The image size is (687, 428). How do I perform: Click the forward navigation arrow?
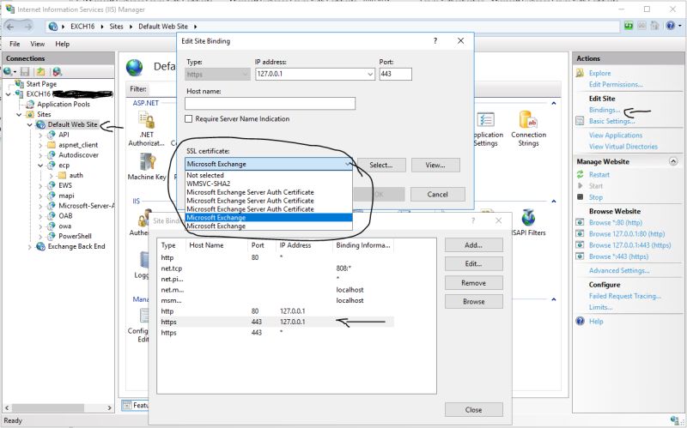point(28,27)
